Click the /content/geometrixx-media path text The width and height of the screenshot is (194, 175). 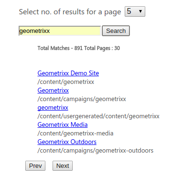pos(75,134)
